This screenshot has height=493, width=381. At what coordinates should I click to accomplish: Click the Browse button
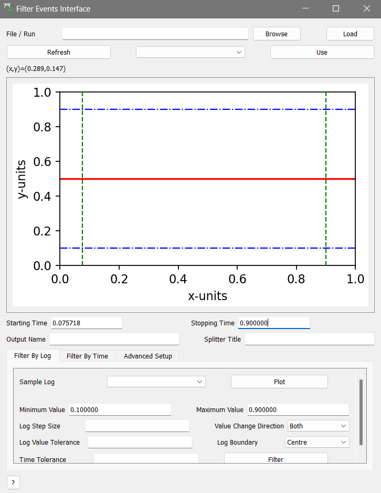point(277,34)
